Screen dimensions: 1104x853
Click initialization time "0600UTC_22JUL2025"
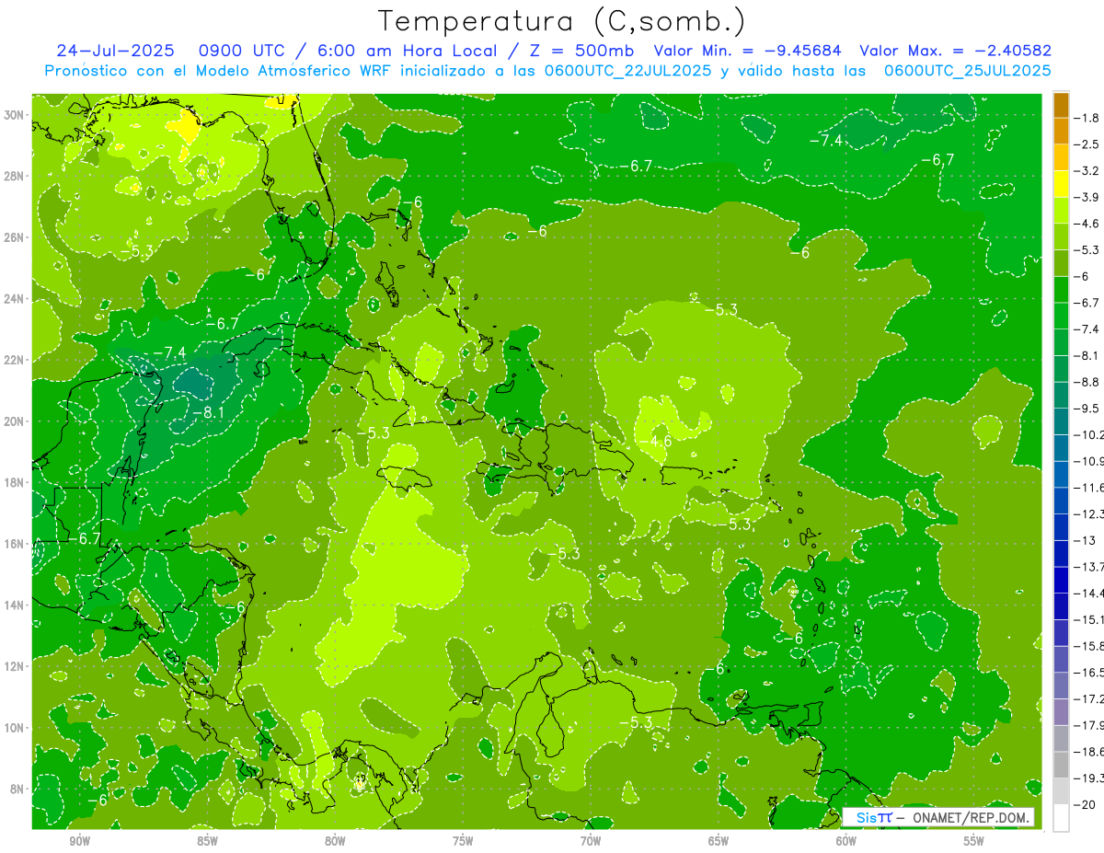point(627,70)
